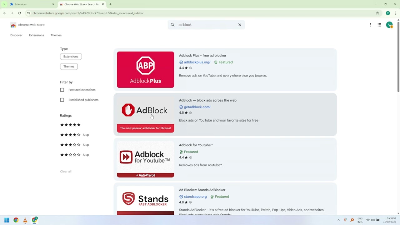Viewport: 400px width, 225px height.
Task: Click Featured badge on Adblock Plus
Action: (223, 62)
